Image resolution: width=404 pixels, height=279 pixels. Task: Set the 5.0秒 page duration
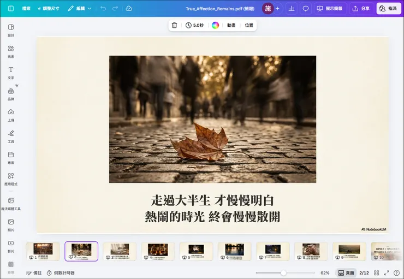click(194, 25)
